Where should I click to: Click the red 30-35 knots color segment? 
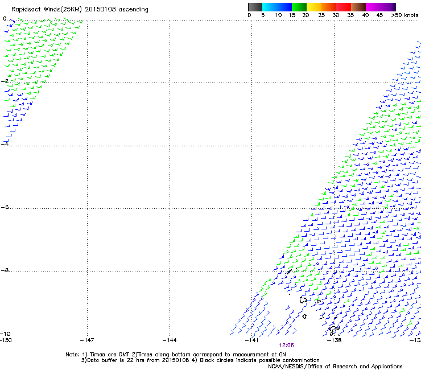pyautogui.click(x=344, y=7)
